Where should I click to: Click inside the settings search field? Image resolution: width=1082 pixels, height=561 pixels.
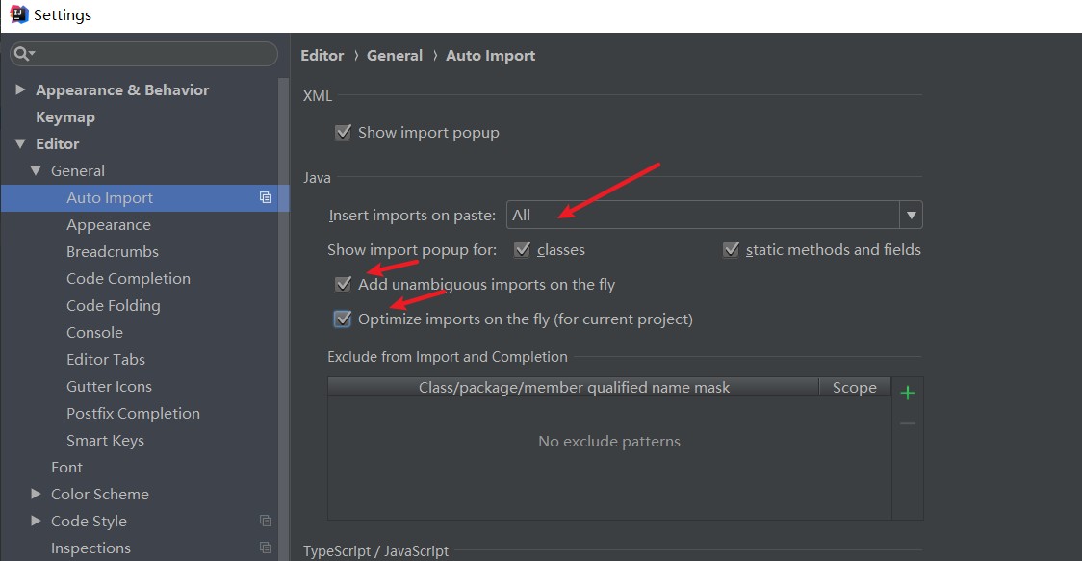pyautogui.click(x=154, y=54)
